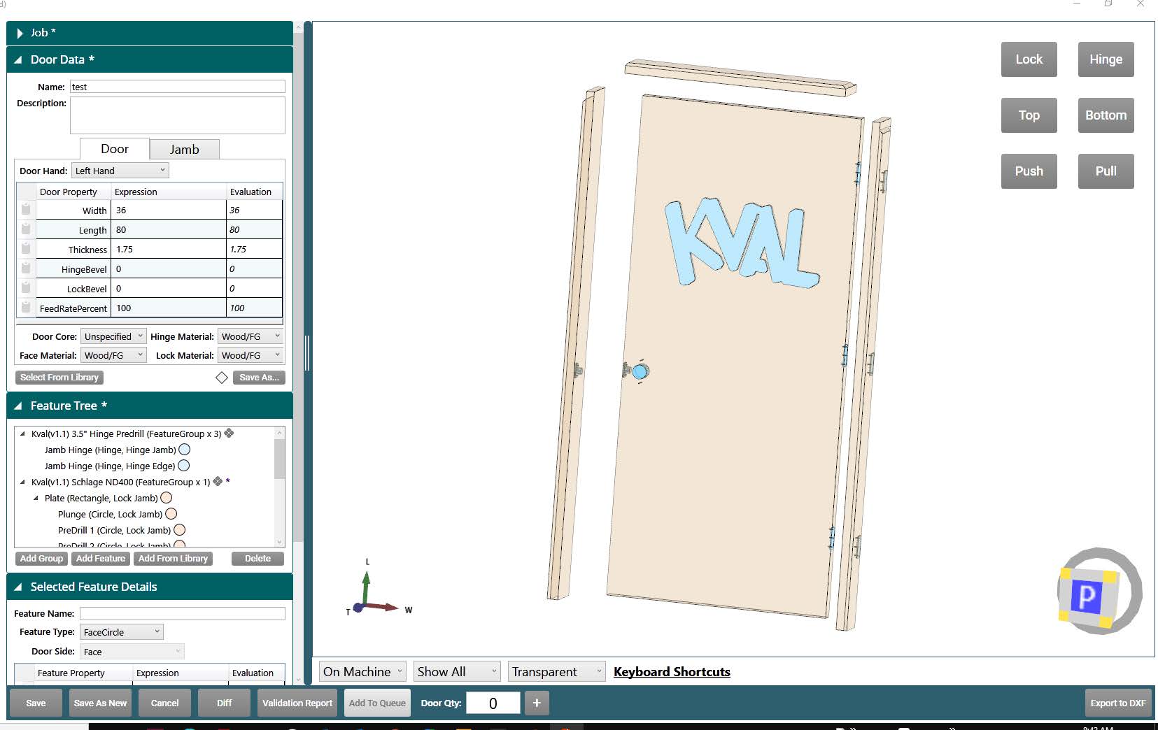Viewport: 1158px width, 730px height.
Task: Click the Description text box
Action: pos(178,115)
